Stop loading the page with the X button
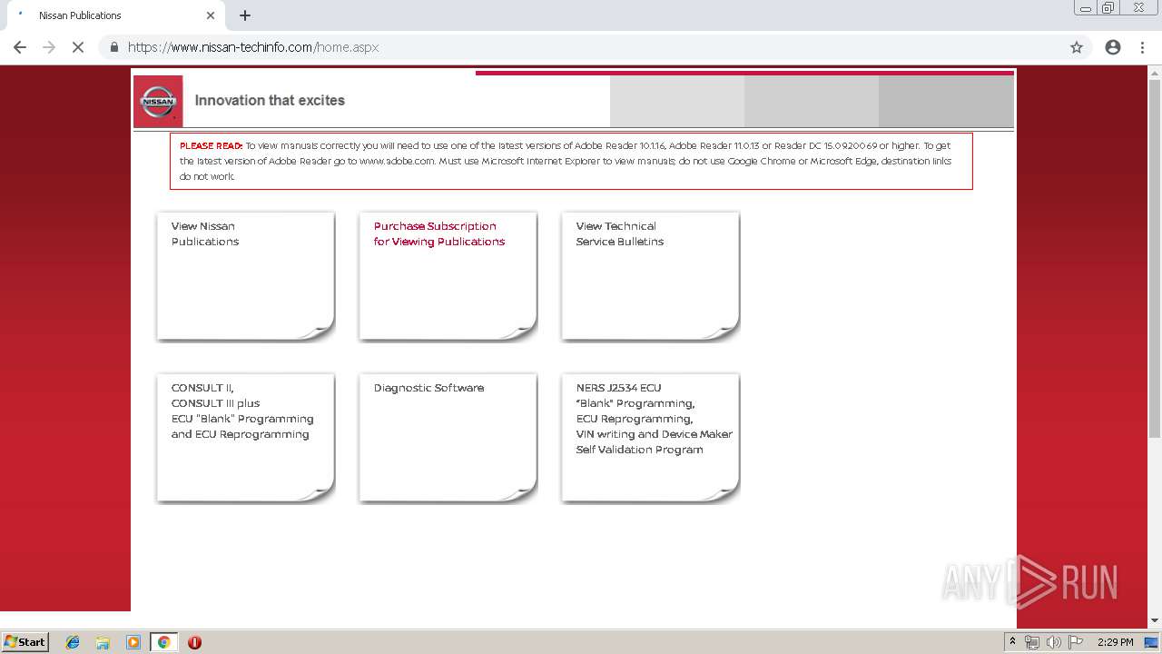Image resolution: width=1162 pixels, height=654 pixels. pyautogui.click(x=78, y=47)
